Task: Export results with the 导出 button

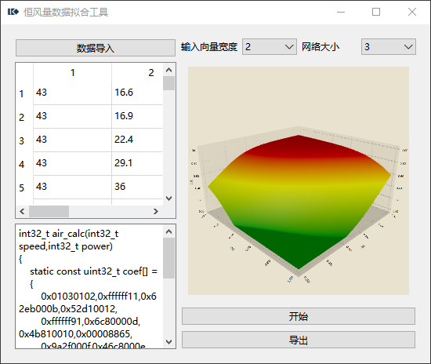Action: tap(299, 340)
